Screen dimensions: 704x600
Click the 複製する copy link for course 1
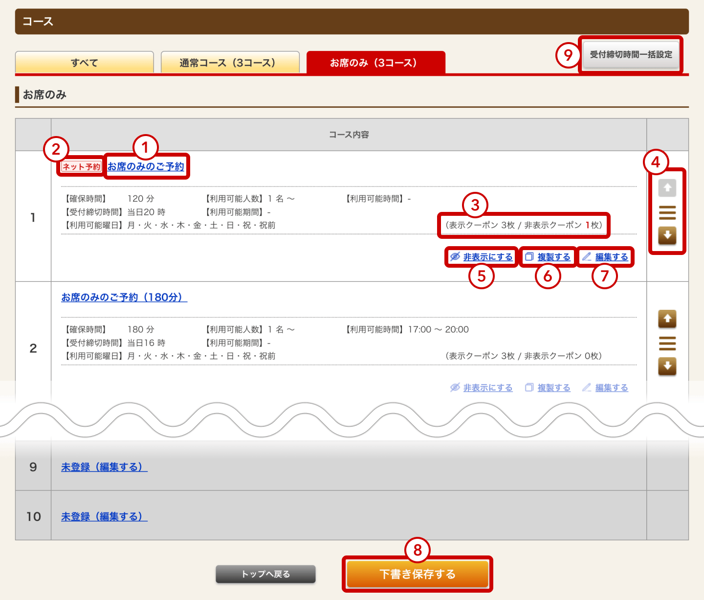[x=548, y=257]
